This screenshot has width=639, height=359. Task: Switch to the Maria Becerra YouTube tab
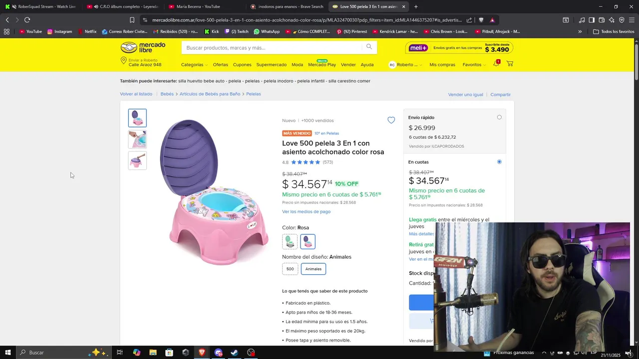coord(198,6)
